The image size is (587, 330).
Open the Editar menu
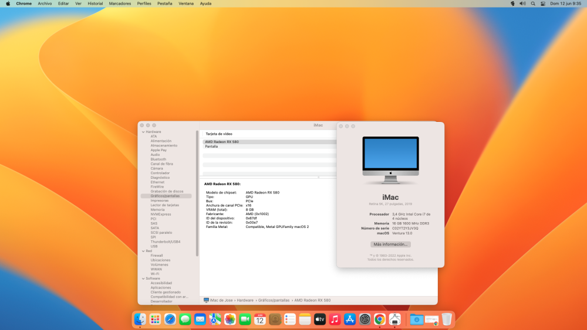63,4
